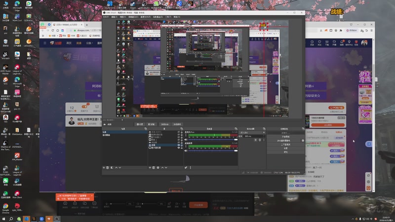Open 桌面音频 channel three-dot options

(x=186, y=146)
